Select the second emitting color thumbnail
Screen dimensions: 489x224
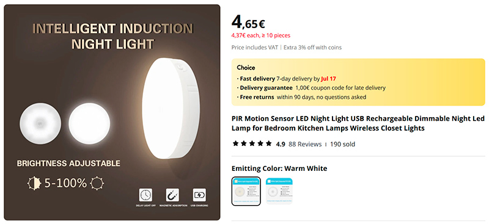[279, 191]
